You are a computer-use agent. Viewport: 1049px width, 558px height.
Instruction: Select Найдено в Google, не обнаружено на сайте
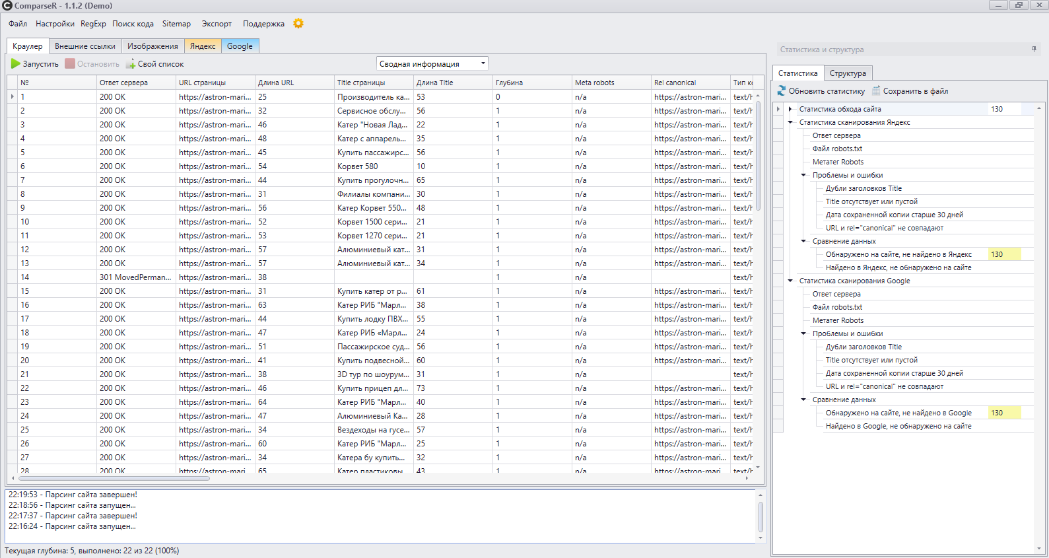pyautogui.click(x=898, y=426)
